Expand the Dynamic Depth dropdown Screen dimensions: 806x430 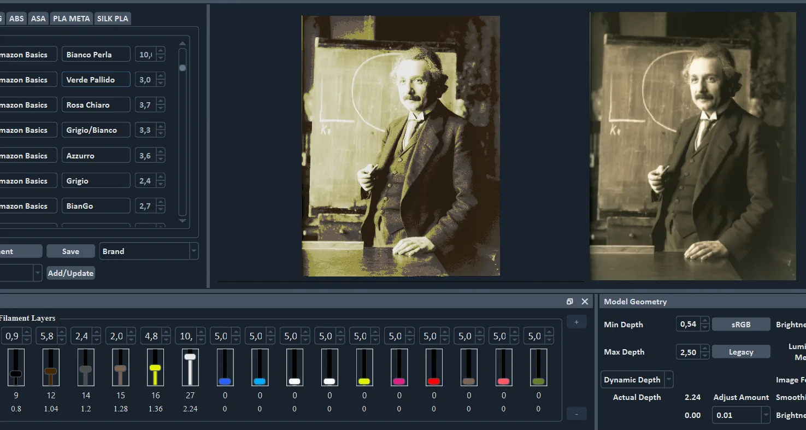pos(637,380)
